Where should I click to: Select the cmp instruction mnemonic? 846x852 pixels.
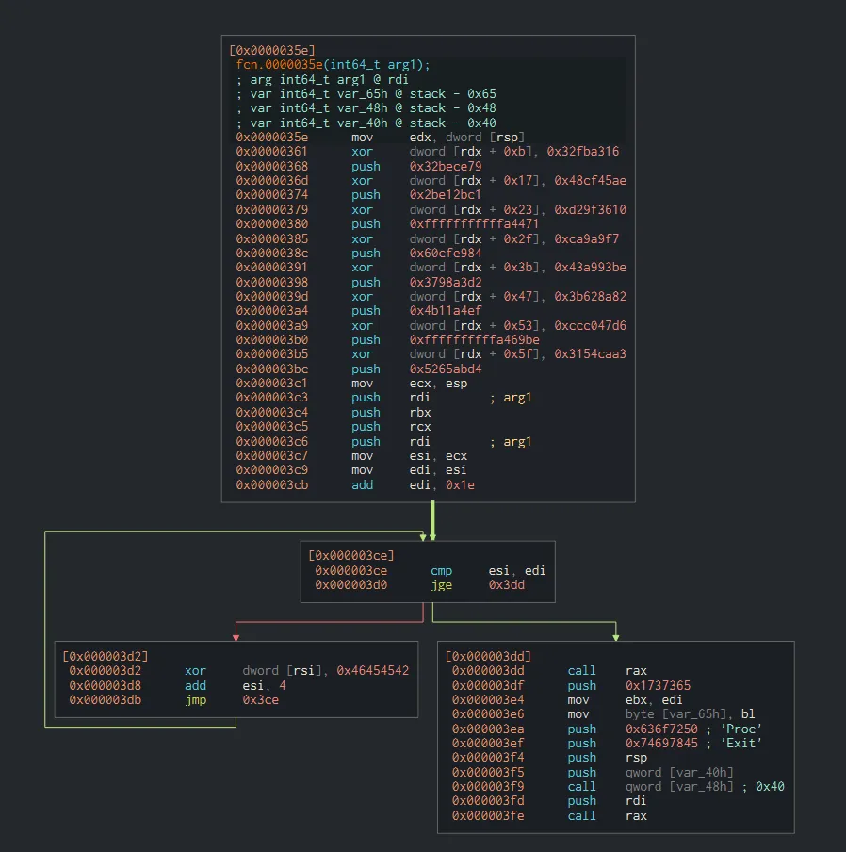[441, 571]
